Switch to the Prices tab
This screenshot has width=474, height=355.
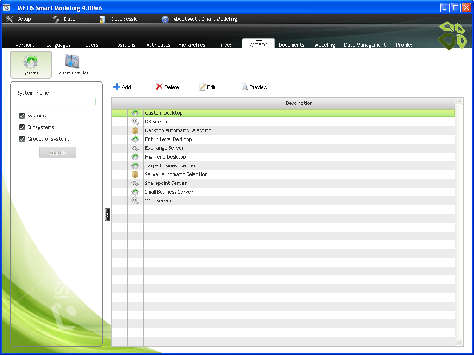pyautogui.click(x=225, y=45)
